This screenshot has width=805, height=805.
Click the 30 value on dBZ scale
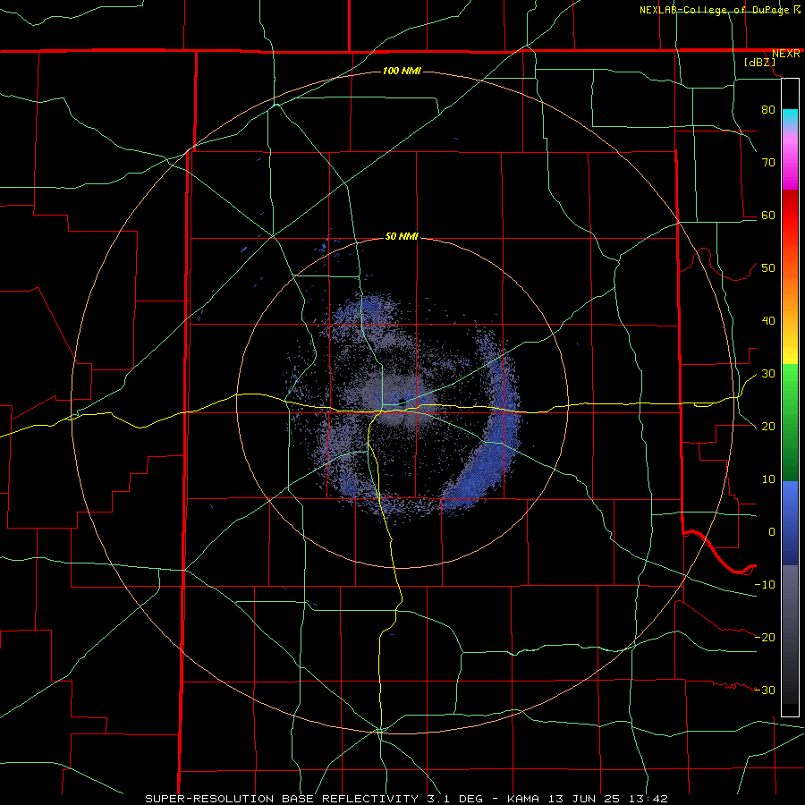[768, 374]
